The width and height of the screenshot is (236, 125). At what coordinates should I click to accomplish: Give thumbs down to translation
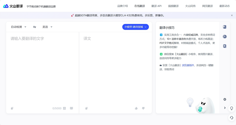[143, 108]
